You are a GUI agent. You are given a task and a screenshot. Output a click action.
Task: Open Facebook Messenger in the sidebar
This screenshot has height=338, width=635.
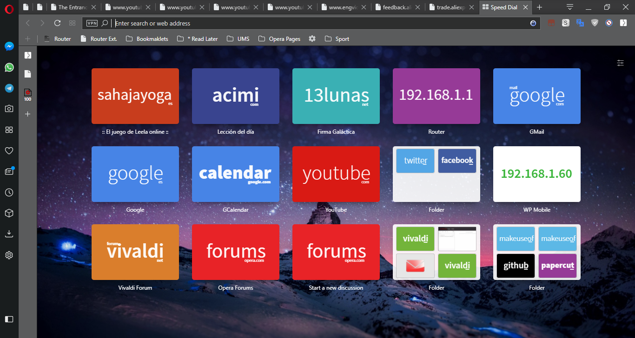click(x=9, y=46)
